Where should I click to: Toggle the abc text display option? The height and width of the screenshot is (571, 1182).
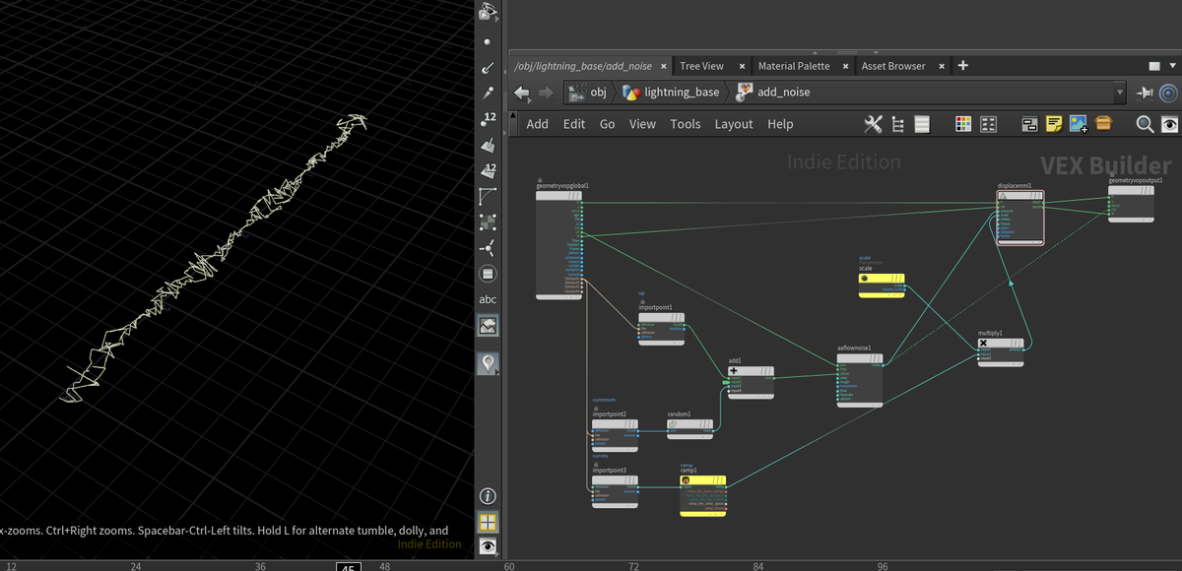488,299
